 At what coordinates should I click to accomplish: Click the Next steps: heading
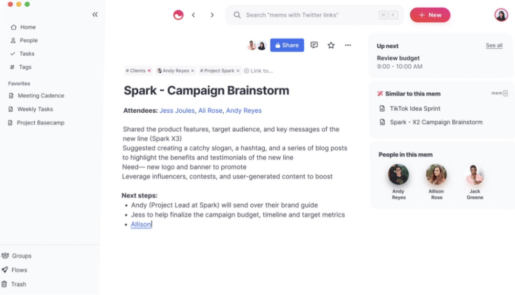pos(140,196)
